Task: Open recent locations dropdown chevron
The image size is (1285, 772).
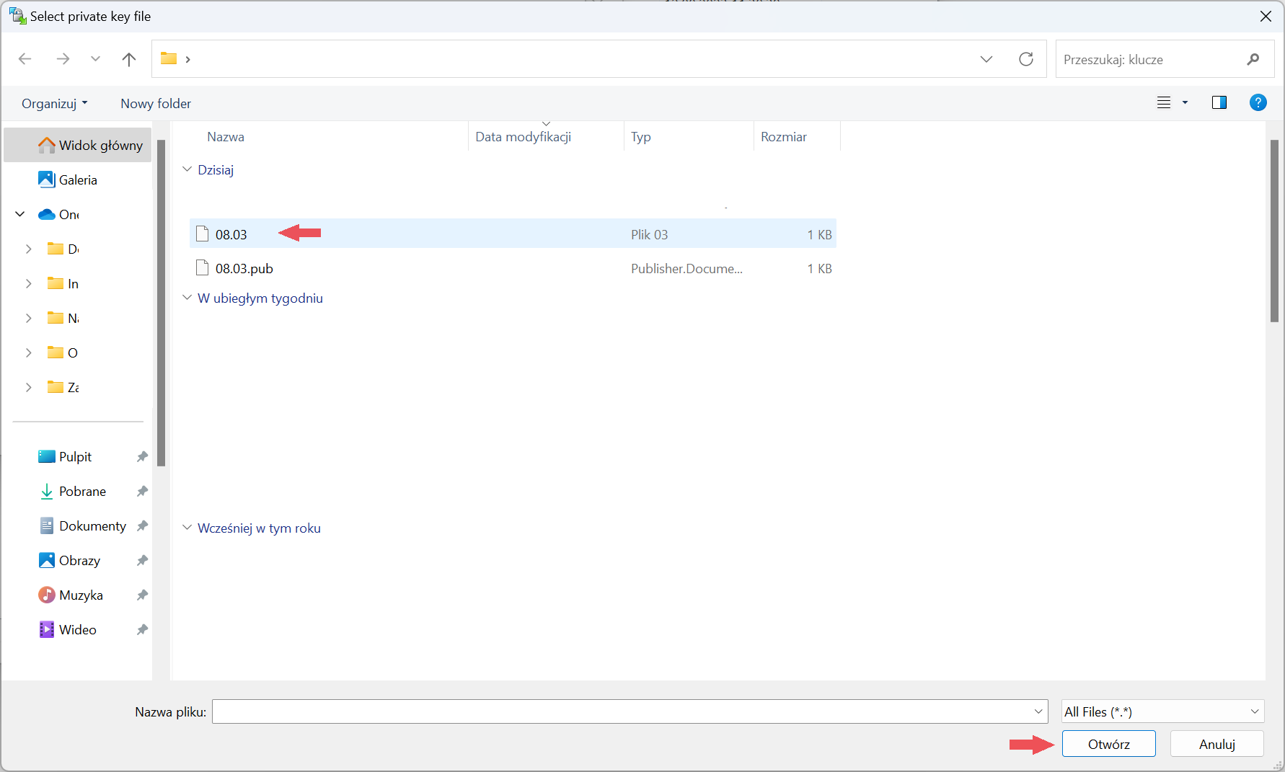Action: (95, 59)
